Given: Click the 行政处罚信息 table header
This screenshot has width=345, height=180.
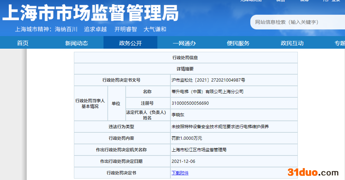Looking at the screenshot, I should pos(185,58).
